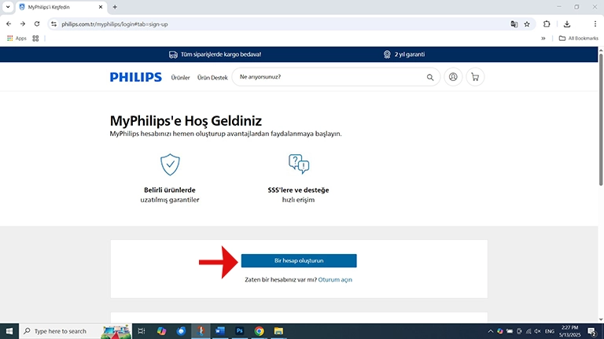Click the Oturum açın link

coord(335,280)
